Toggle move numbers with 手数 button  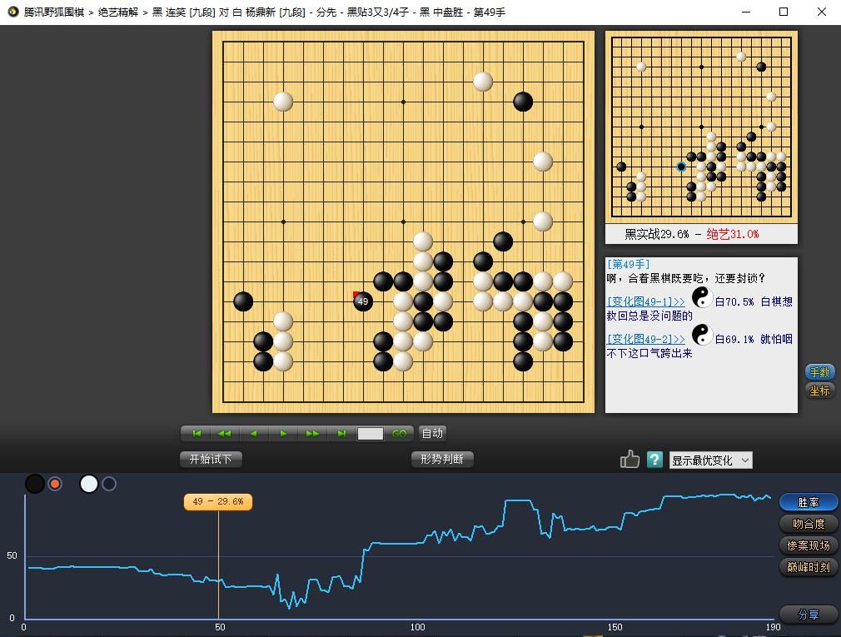point(819,372)
